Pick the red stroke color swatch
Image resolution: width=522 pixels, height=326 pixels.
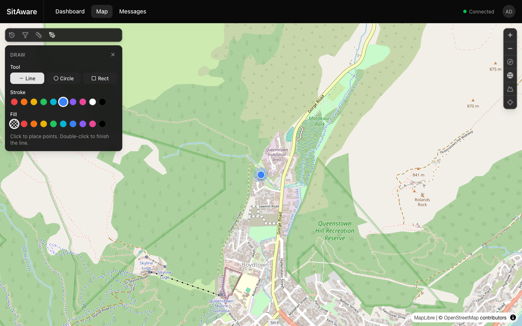click(14, 101)
